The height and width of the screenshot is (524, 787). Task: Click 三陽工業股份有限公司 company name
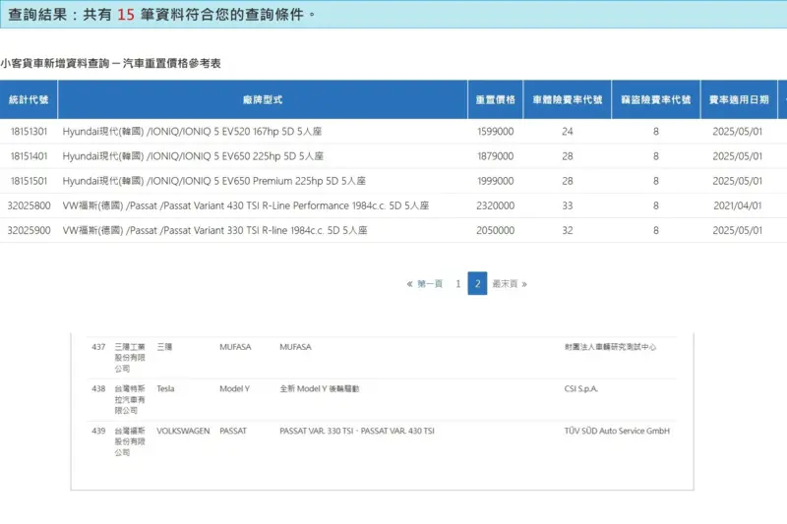(130, 358)
